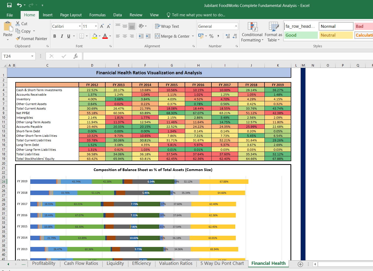Expand the General number format dropdown

236,26
